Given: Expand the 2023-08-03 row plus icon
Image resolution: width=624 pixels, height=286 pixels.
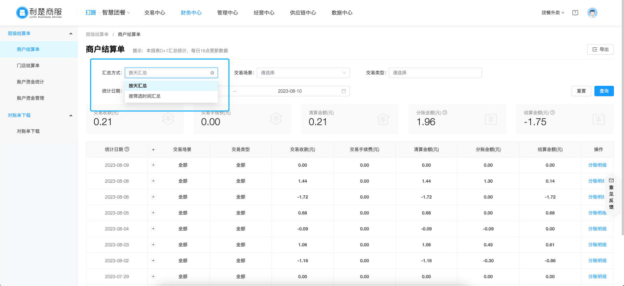Looking at the screenshot, I should tap(153, 245).
